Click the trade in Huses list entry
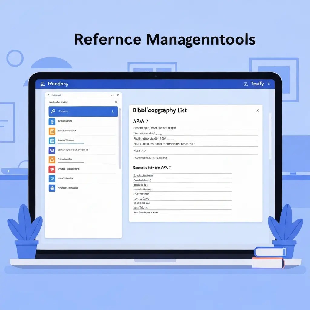Image resolution: width=310 pixels, height=310 pixels. click(x=142, y=190)
